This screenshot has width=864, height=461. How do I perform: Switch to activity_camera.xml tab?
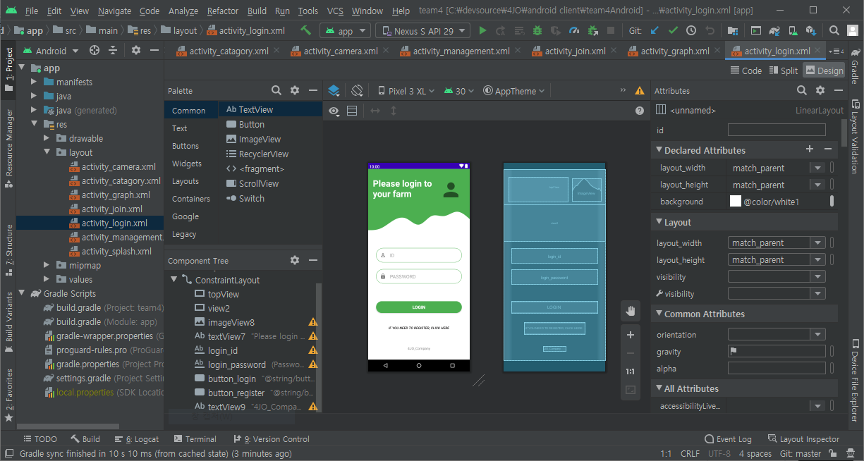(x=340, y=51)
